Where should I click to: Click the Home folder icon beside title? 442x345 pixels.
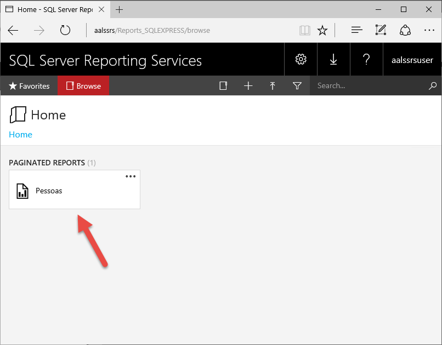18,114
